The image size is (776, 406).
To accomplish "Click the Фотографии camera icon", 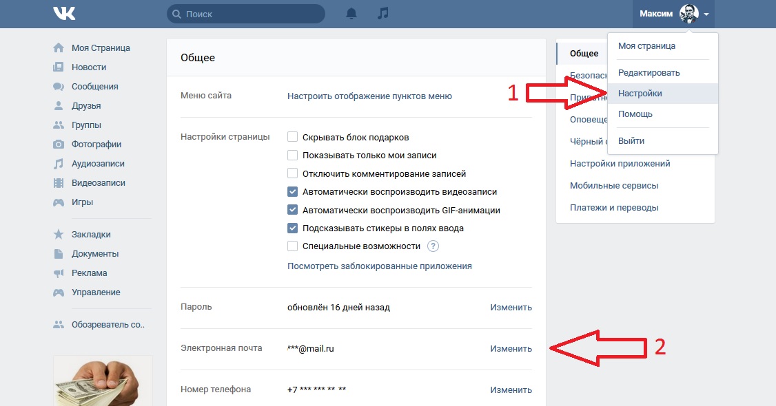I will [59, 145].
